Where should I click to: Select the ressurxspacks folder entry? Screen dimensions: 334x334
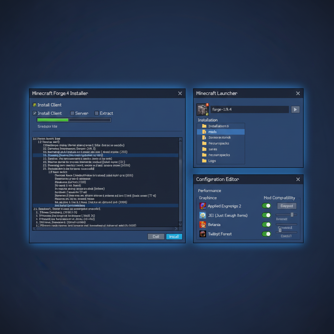click(x=221, y=155)
